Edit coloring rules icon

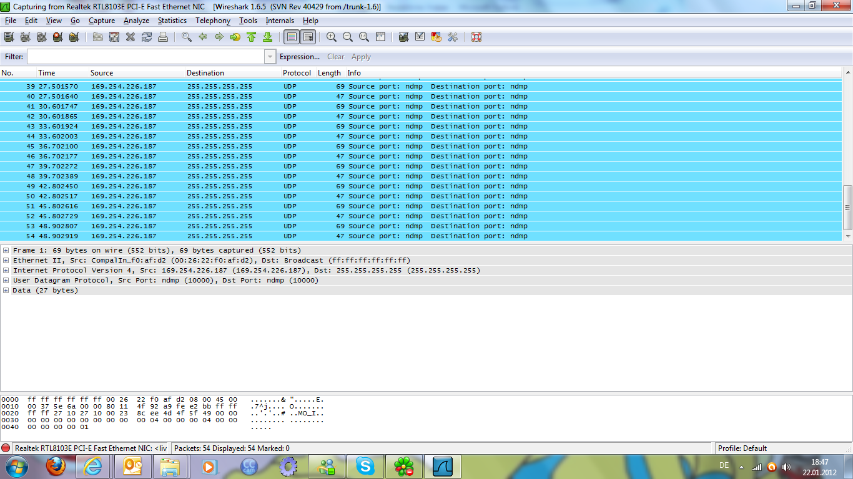pyautogui.click(x=436, y=37)
